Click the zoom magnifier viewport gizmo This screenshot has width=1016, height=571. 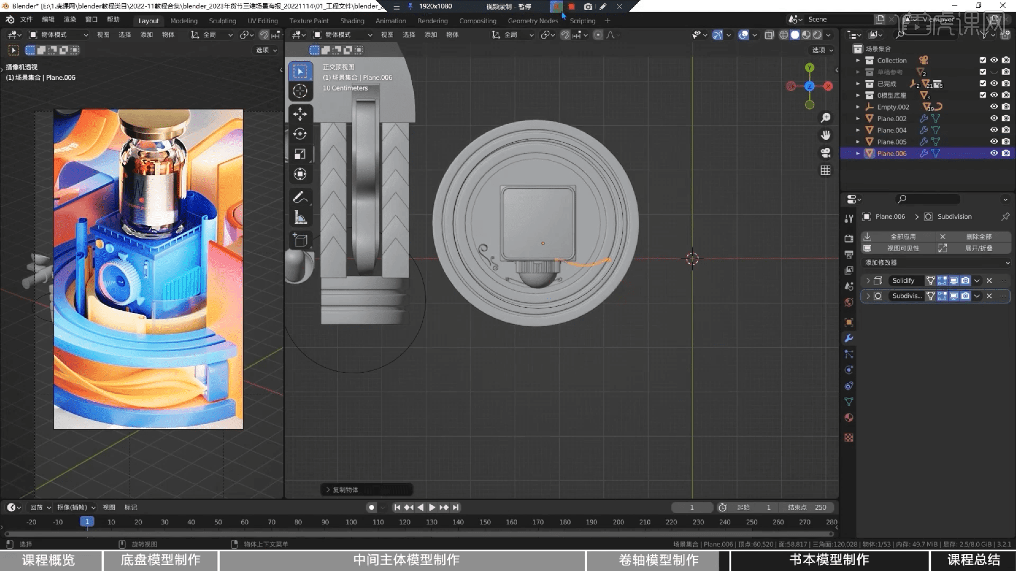coord(825,117)
